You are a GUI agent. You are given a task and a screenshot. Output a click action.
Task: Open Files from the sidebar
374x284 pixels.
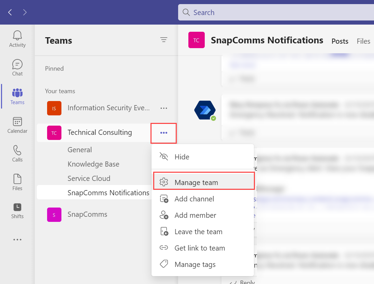click(17, 182)
